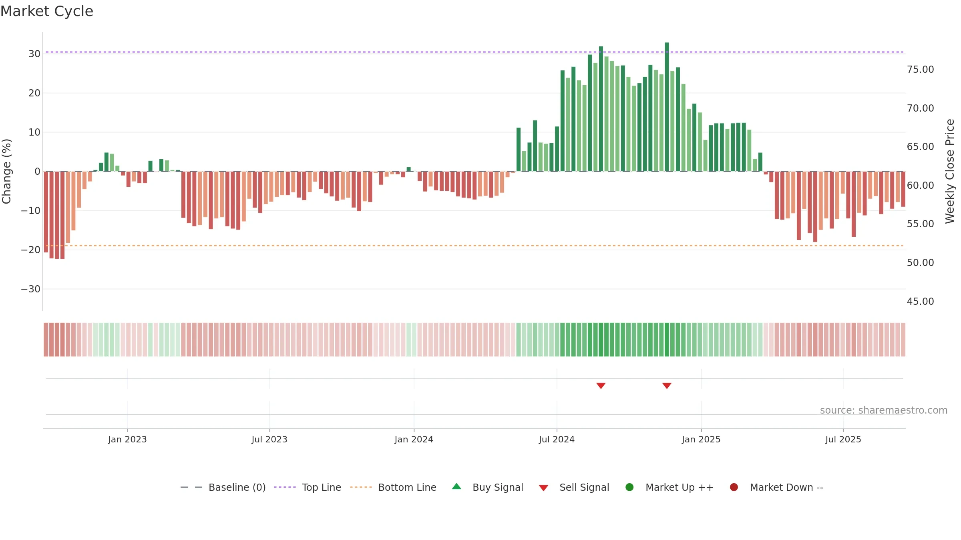Click the Buy Signal green triangle legend icon
This screenshot has height=540, width=961.
coord(456,486)
